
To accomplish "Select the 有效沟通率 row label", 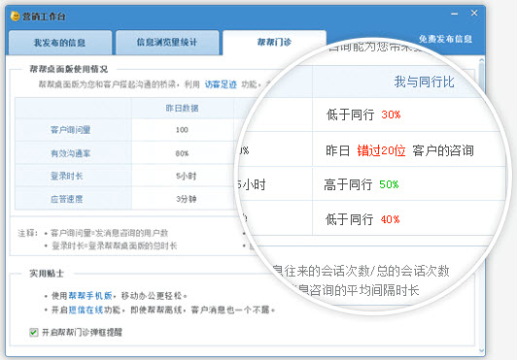I will coord(70,153).
